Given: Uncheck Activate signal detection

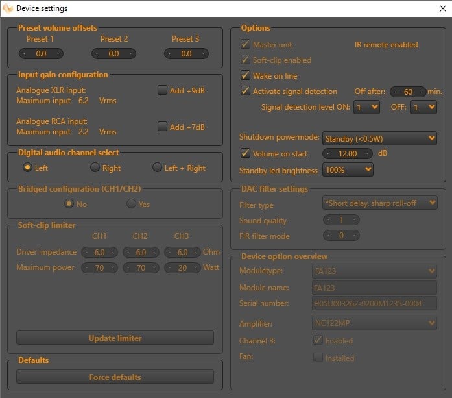Looking at the screenshot, I should [246, 92].
